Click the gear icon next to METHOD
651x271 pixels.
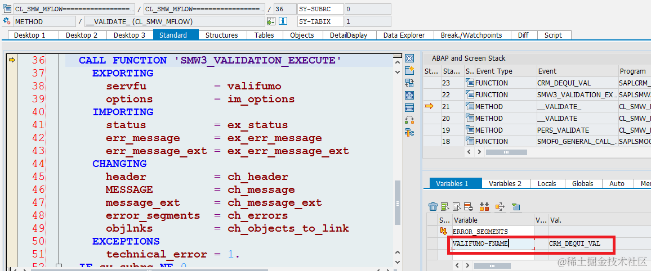click(7, 21)
